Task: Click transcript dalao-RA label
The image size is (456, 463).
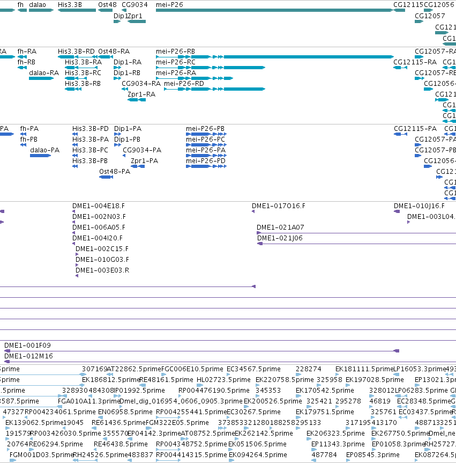Action: tap(44, 72)
